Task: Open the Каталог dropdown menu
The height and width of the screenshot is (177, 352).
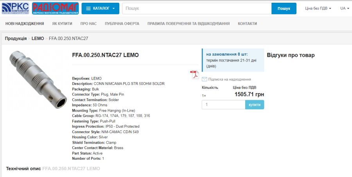Action: pos(101,8)
